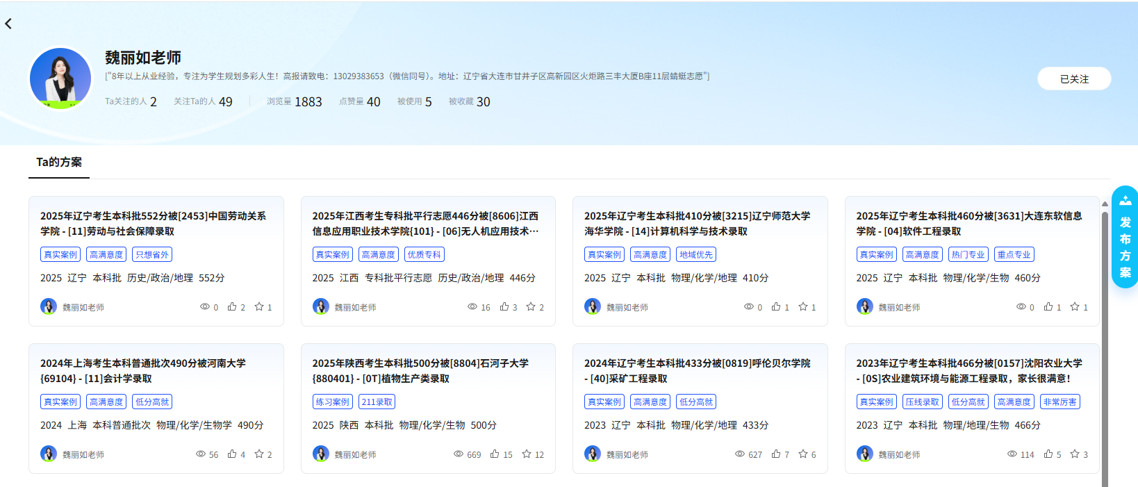Viewport: 1138px width, 487px height.
Task: Star the 433分 呼伦贝尔学院 card
Action: [x=803, y=454]
